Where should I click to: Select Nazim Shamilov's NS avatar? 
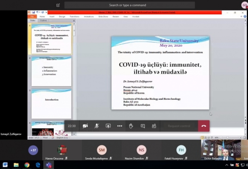tap(141, 150)
